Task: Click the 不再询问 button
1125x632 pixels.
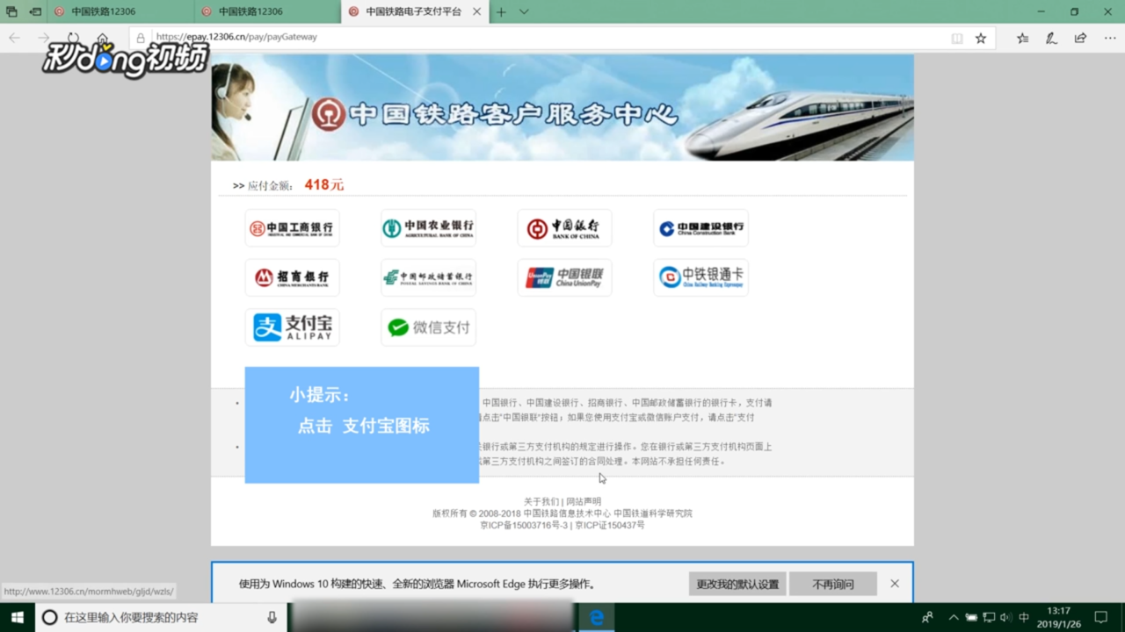Action: click(833, 584)
